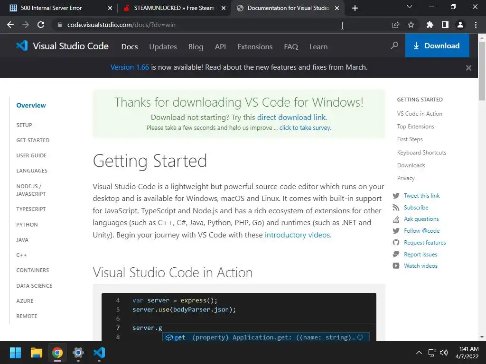Image resolution: width=486 pixels, height=364 pixels.
Task: Select Overview in the left sidebar
Action: pyautogui.click(x=31, y=105)
